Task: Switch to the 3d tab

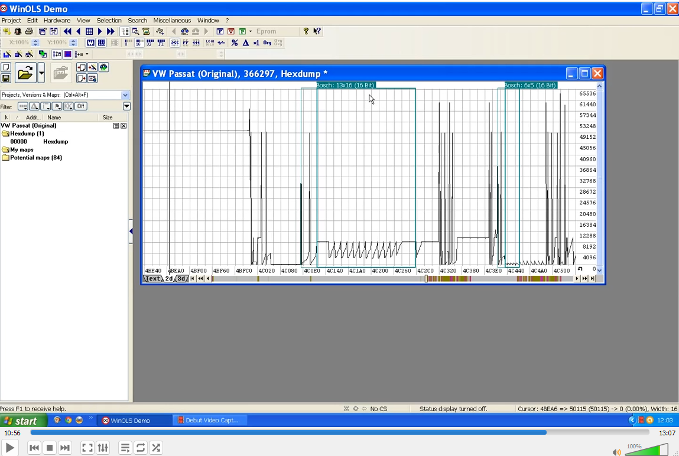Action: click(181, 279)
